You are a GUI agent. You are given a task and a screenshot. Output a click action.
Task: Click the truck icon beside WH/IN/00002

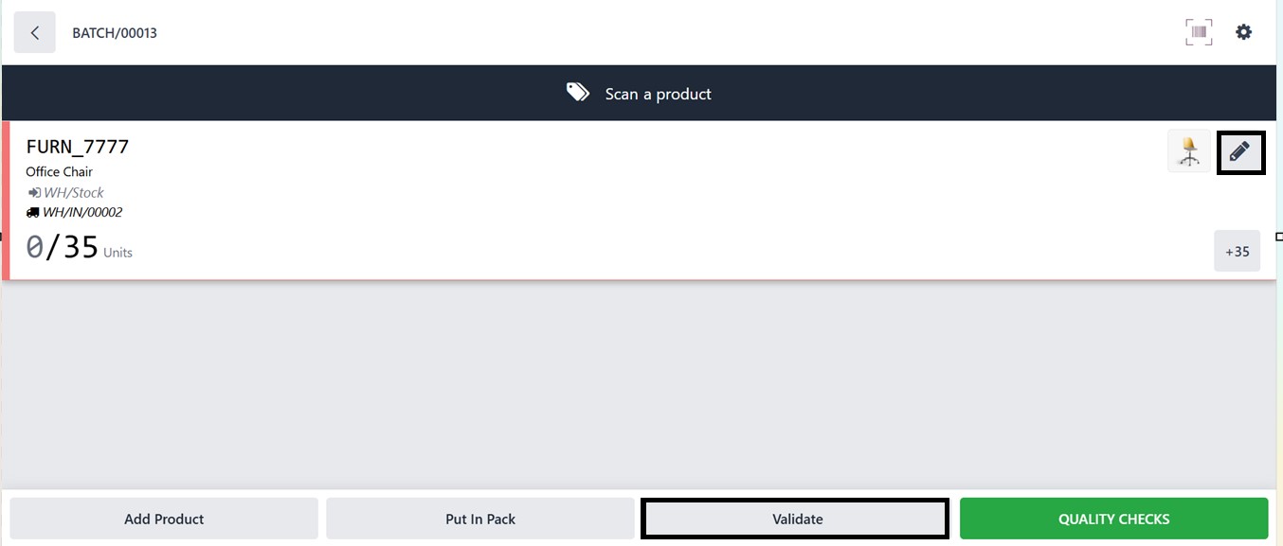[x=33, y=213]
